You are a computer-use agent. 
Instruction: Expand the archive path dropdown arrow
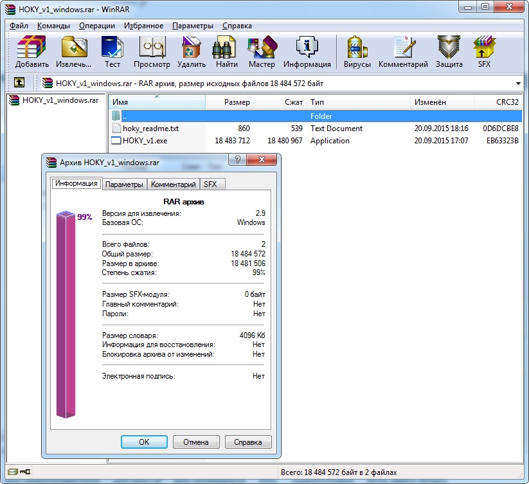pos(518,84)
